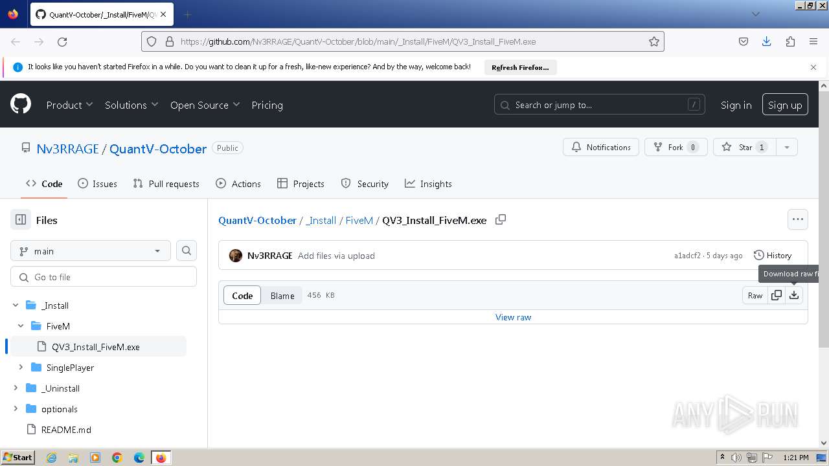Open a new browser tab
The width and height of the screenshot is (829, 466).
[x=188, y=14]
